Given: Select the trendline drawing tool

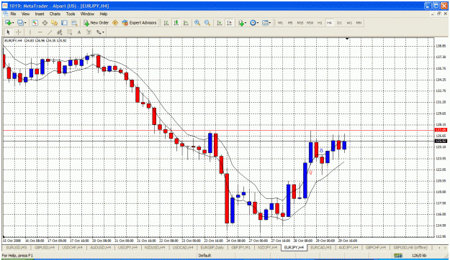Looking at the screenshot, I should tap(50, 32).
